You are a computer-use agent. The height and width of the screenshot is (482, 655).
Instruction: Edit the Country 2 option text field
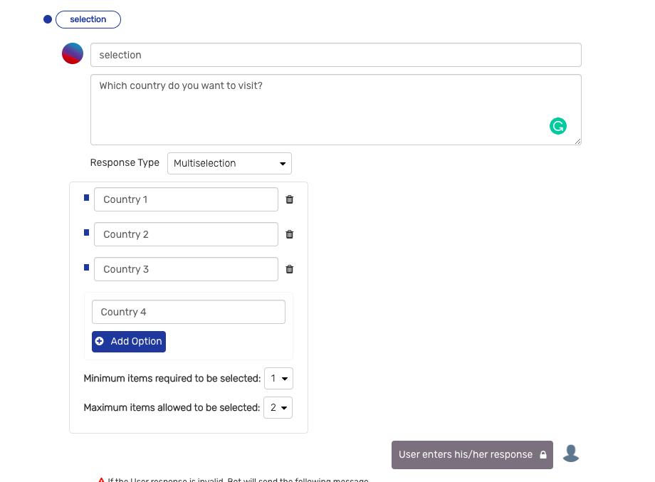[186, 234]
